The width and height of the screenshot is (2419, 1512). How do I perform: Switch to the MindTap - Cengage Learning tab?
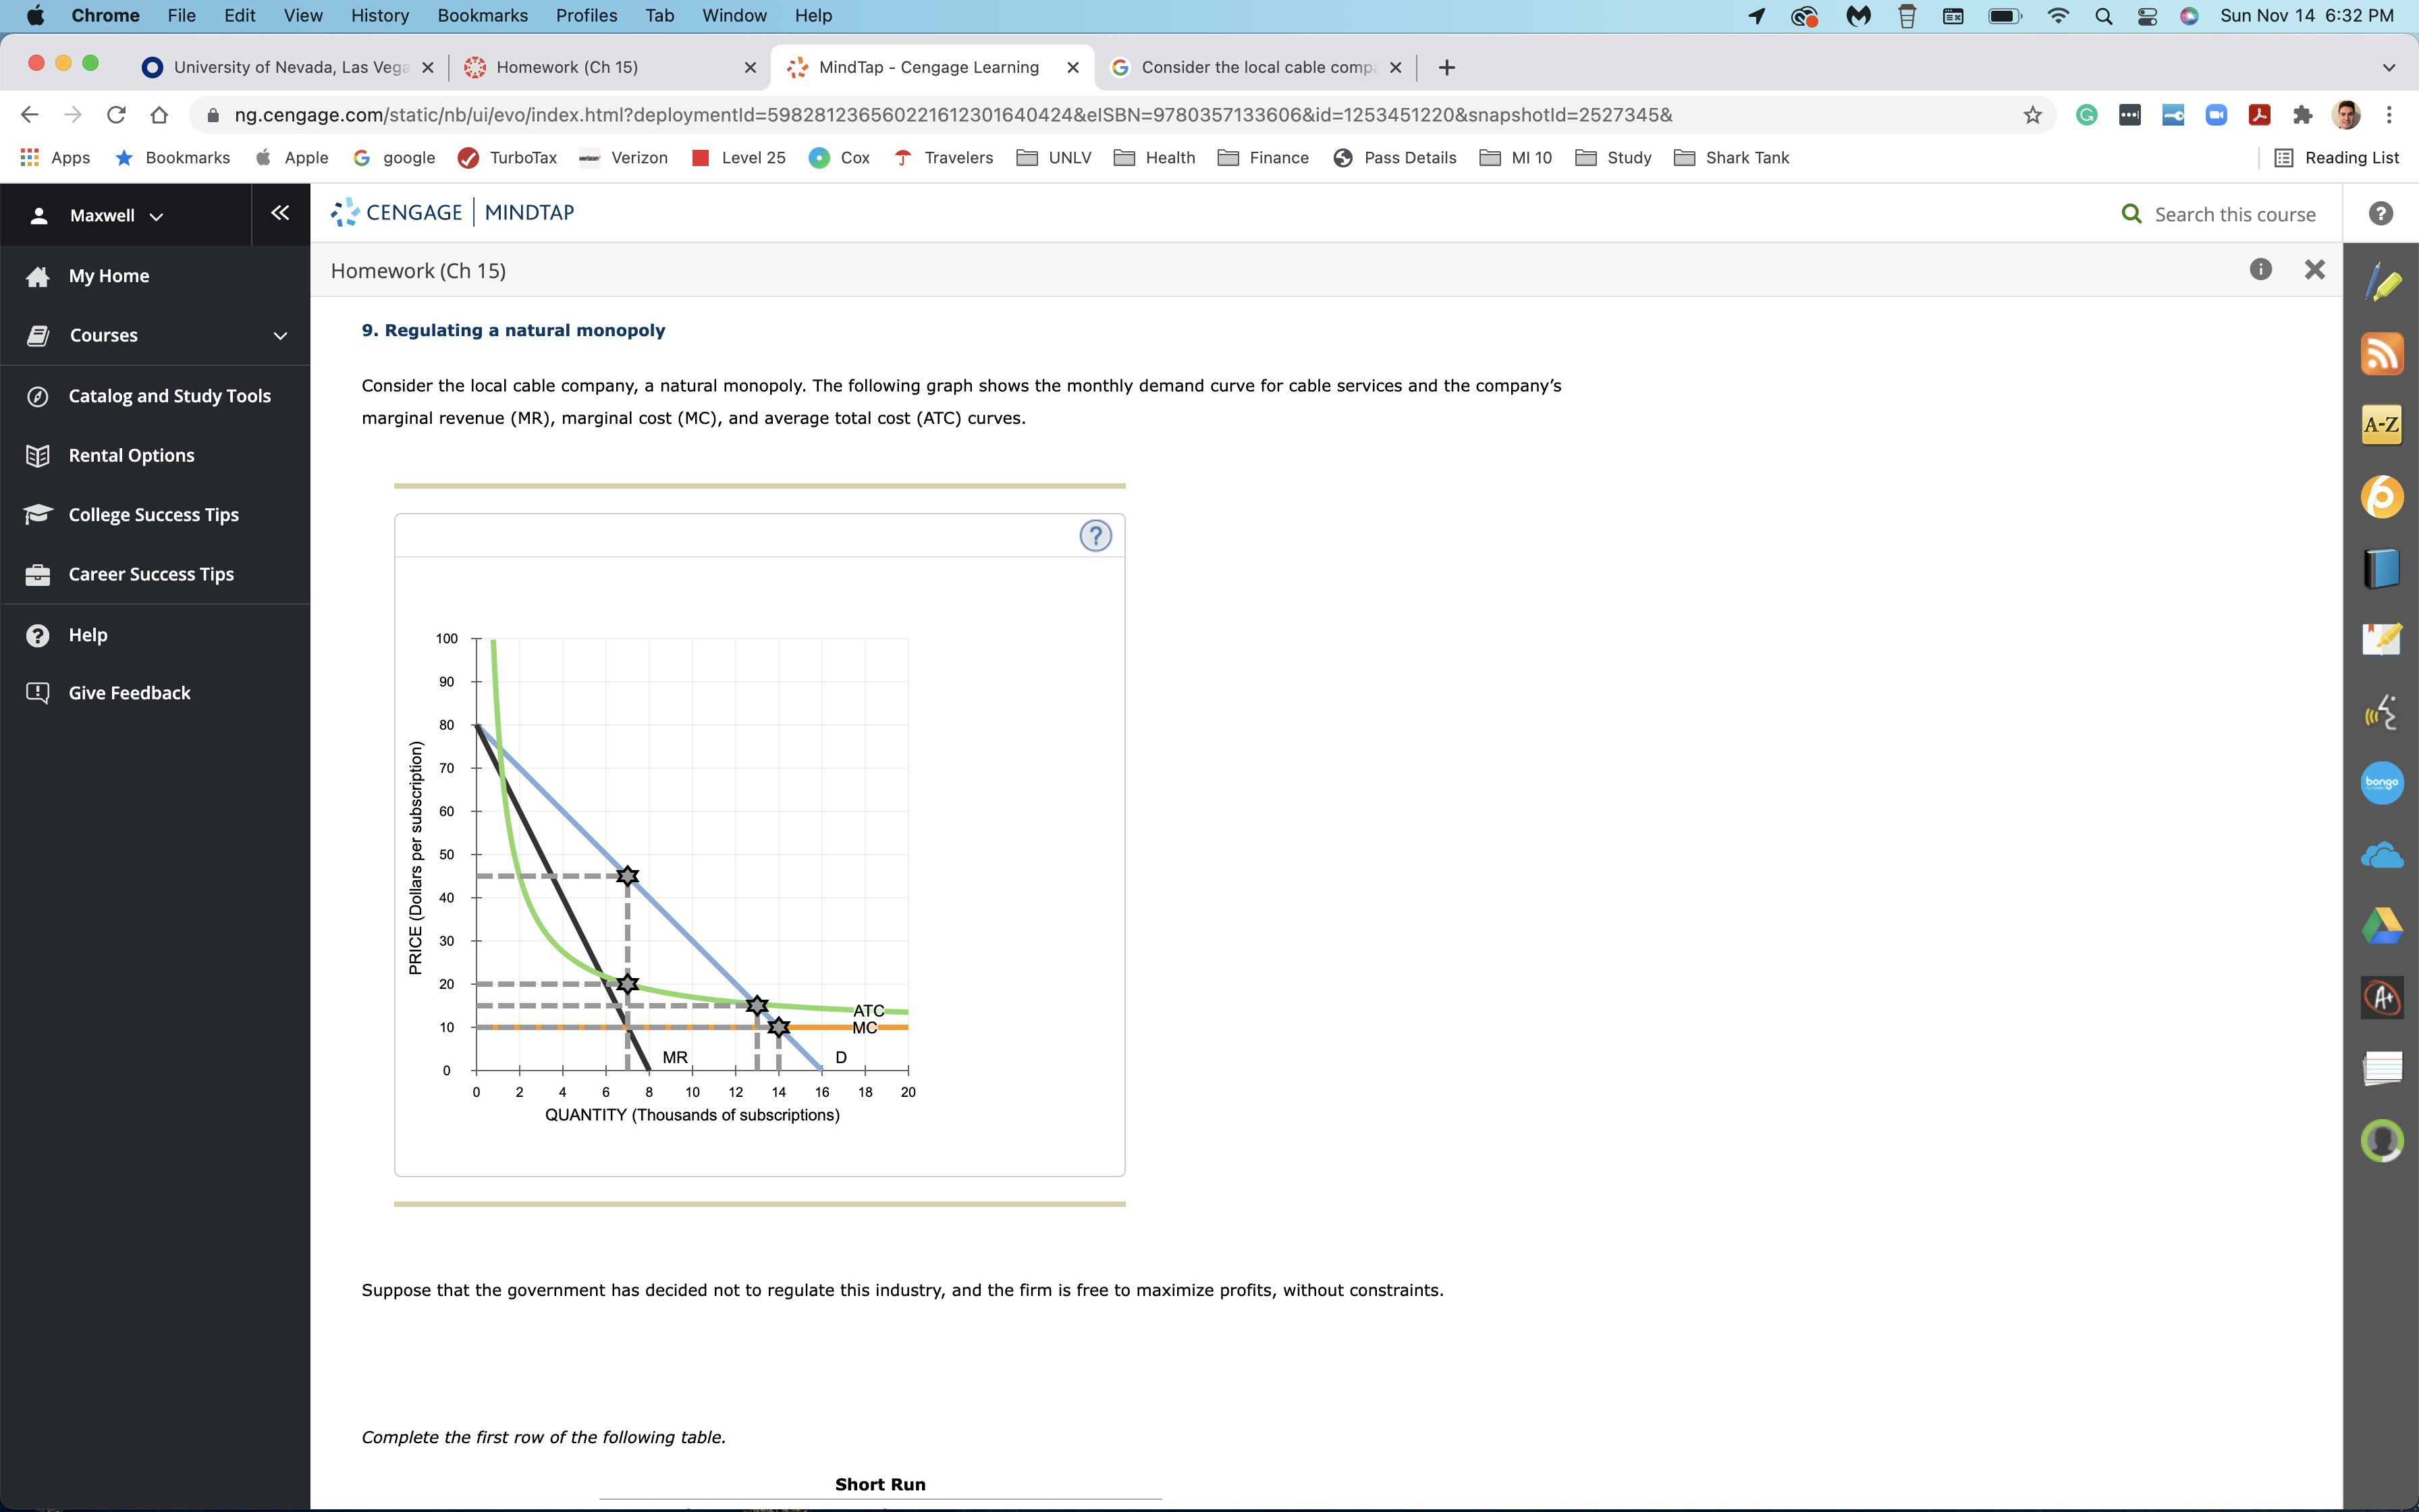point(929,67)
